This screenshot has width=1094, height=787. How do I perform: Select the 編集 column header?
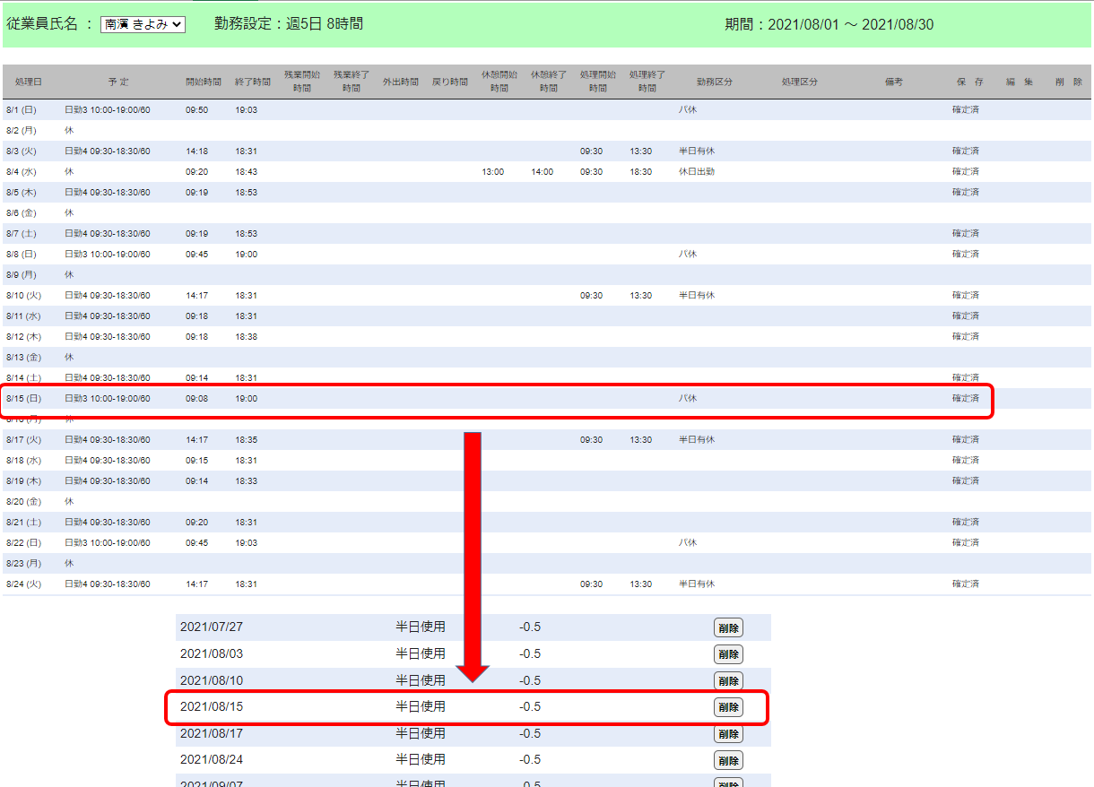[1019, 82]
